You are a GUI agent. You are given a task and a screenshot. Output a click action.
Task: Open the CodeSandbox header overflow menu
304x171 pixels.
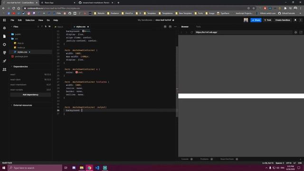point(301,20)
